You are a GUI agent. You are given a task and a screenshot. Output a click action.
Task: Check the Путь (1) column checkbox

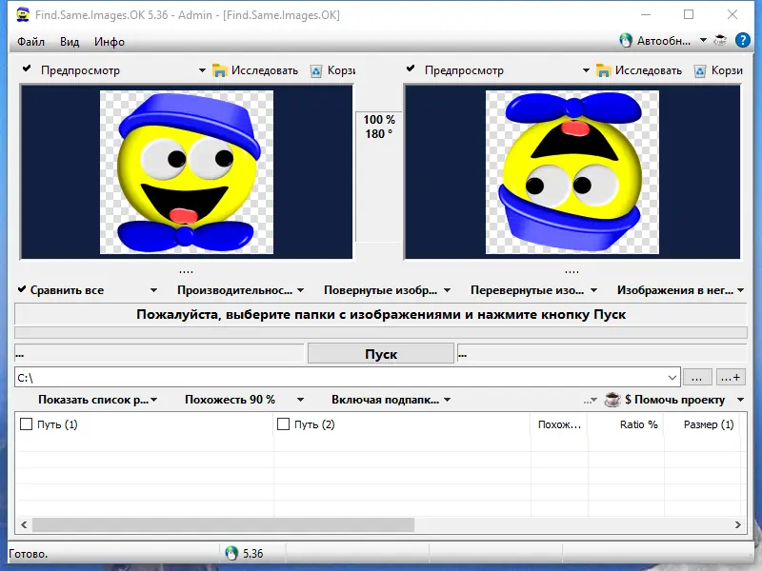click(26, 424)
